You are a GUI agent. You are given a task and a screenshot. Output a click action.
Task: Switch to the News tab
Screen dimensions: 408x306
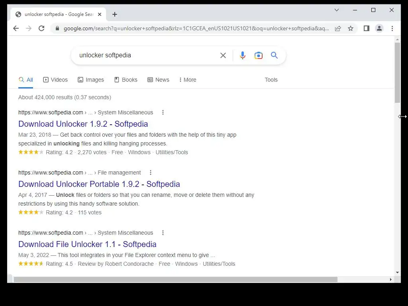tap(158, 80)
